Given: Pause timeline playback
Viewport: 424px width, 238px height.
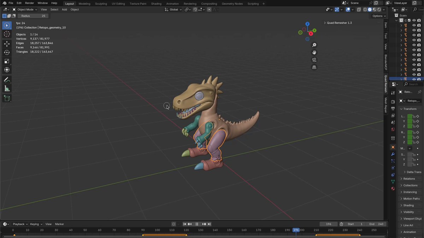Looking at the screenshot, I should click(197, 224).
